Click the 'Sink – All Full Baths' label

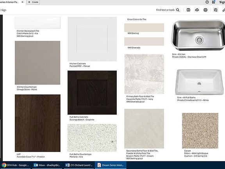[x=186, y=97]
